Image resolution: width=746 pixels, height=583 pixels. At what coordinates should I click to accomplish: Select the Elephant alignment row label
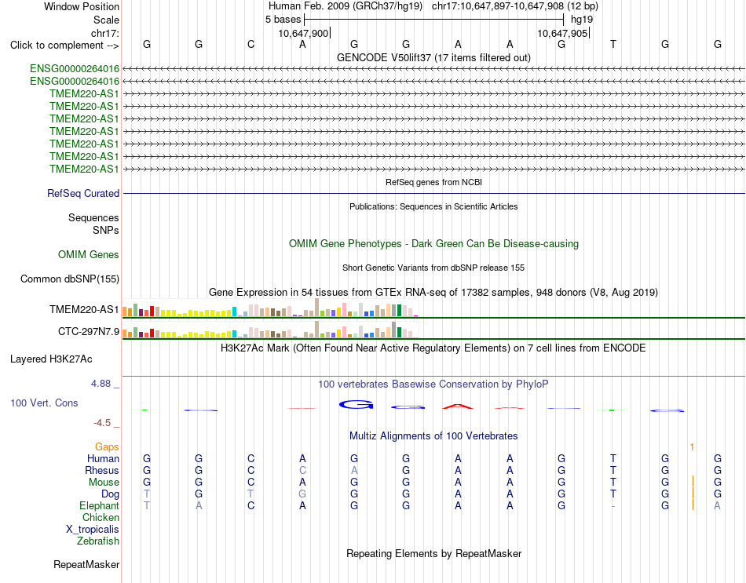pyautogui.click(x=99, y=505)
